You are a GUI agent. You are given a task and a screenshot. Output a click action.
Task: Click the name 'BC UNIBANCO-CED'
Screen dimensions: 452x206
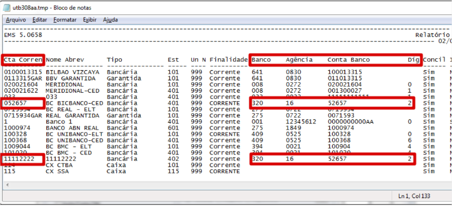click(74, 140)
